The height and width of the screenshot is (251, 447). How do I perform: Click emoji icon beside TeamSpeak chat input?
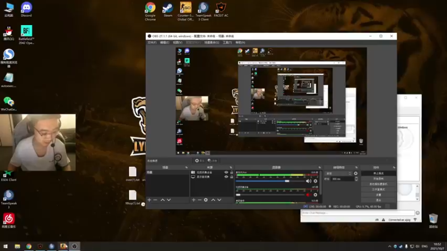point(417,213)
